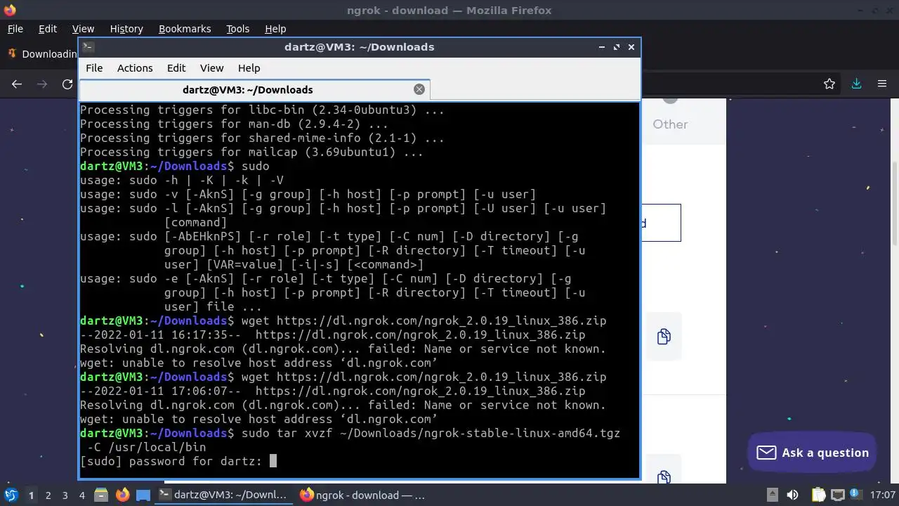Open the Firefox downloads panel
This screenshot has width=899, height=506.
[x=856, y=84]
